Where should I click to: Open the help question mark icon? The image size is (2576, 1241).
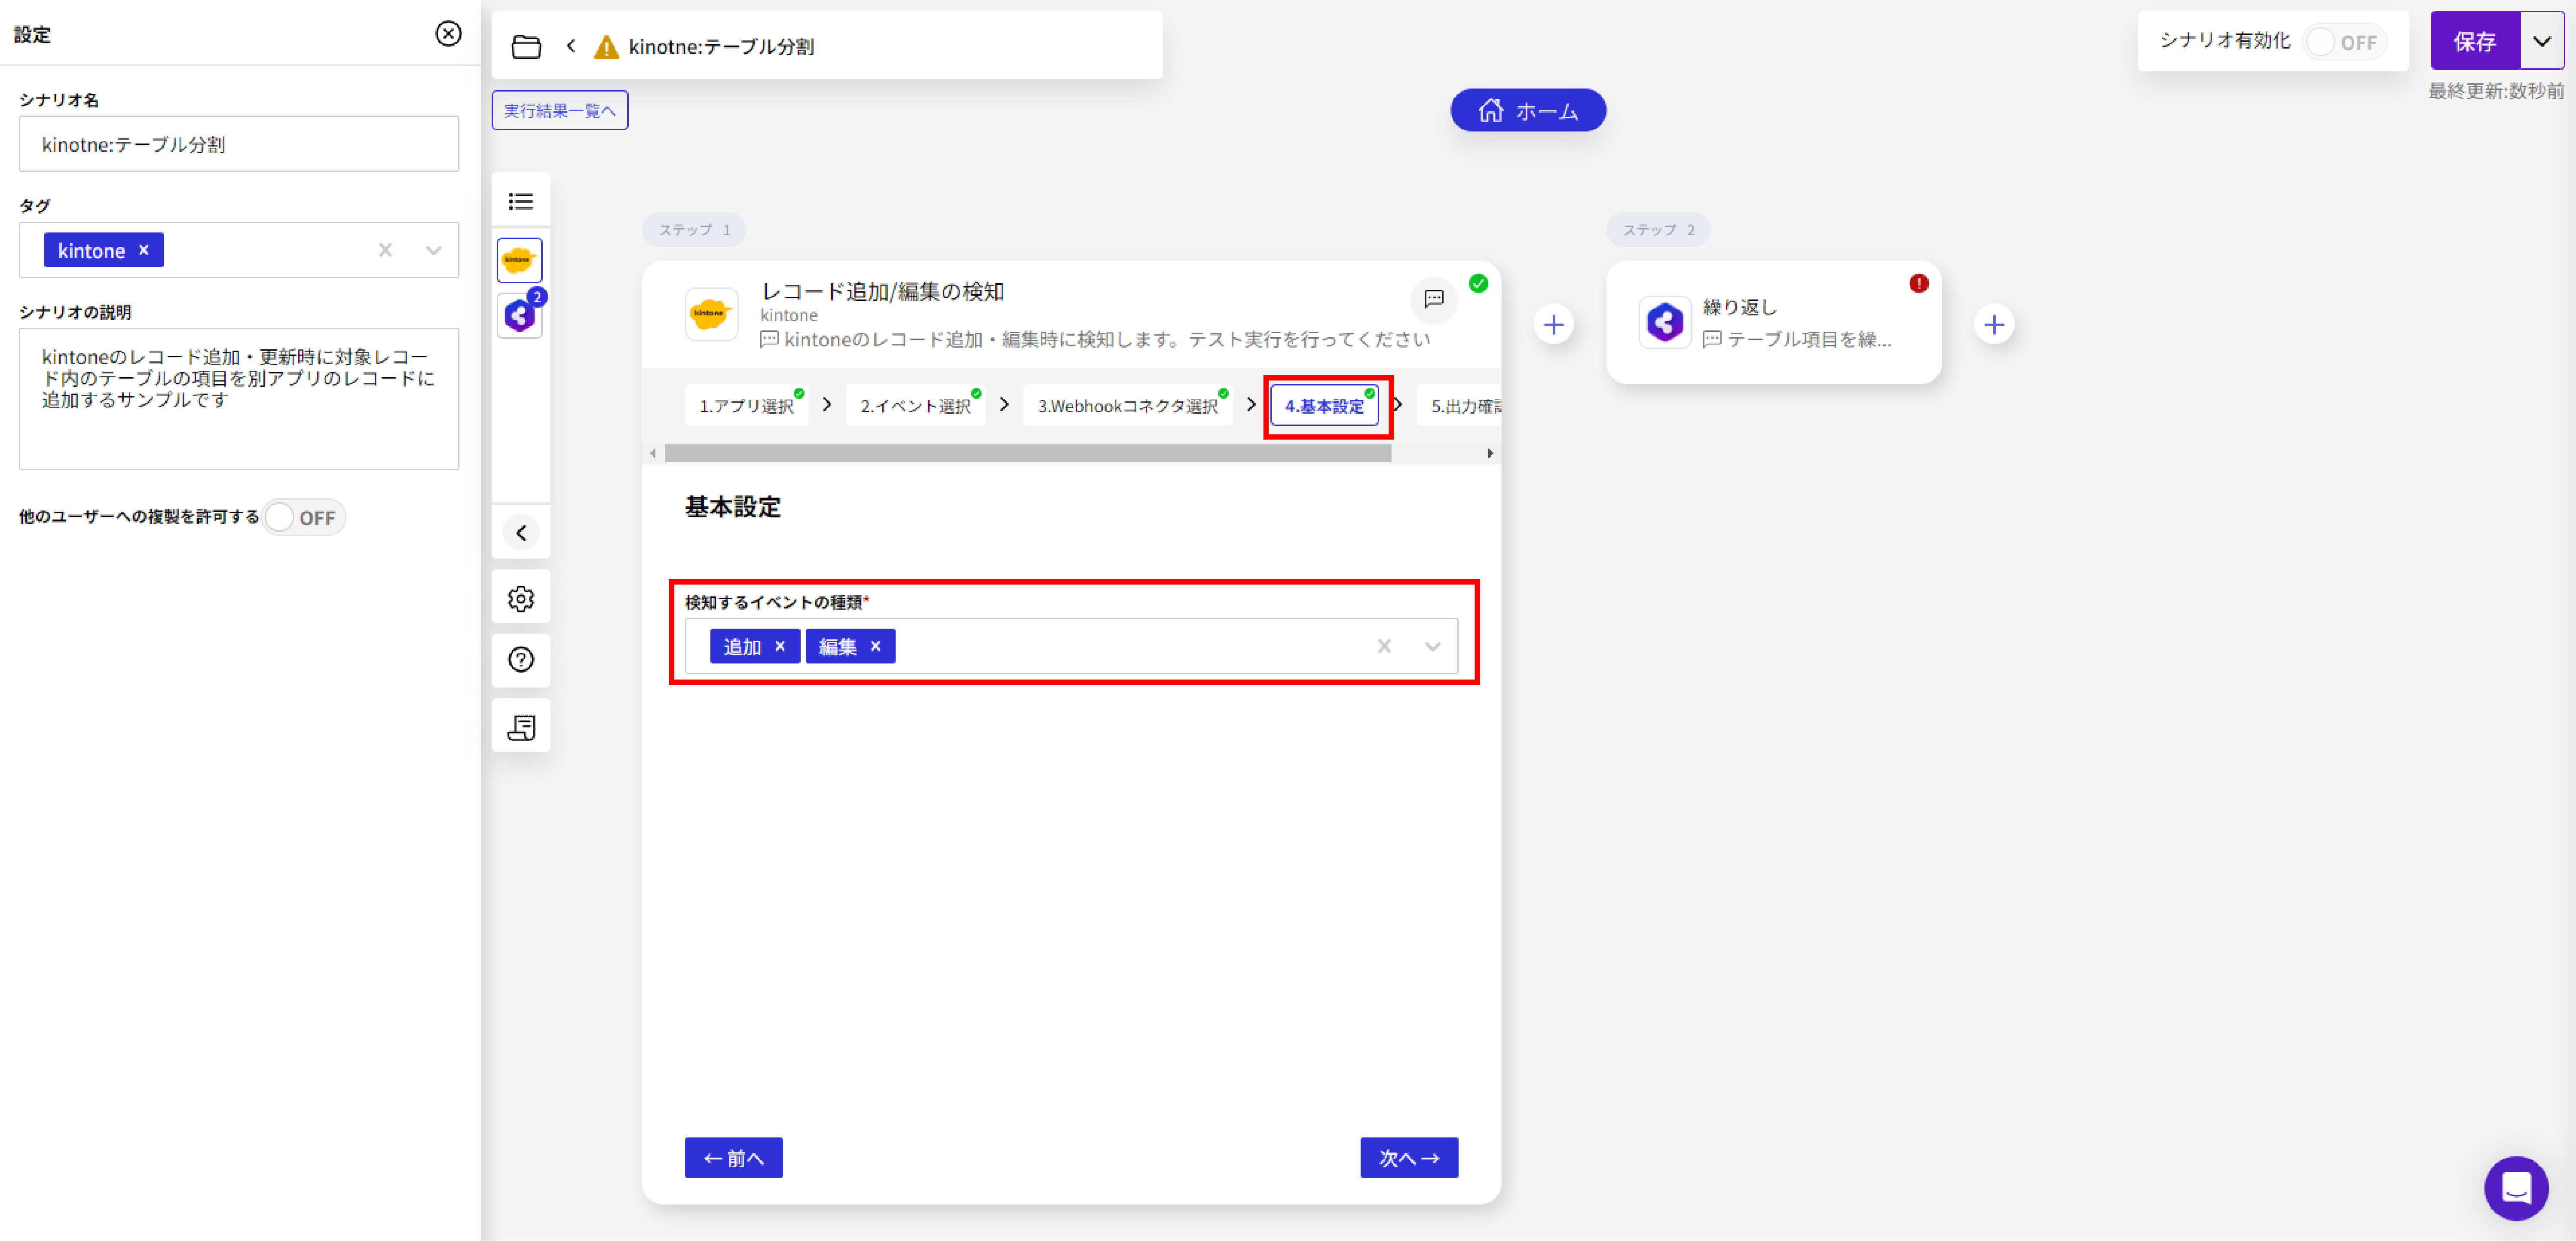[521, 660]
